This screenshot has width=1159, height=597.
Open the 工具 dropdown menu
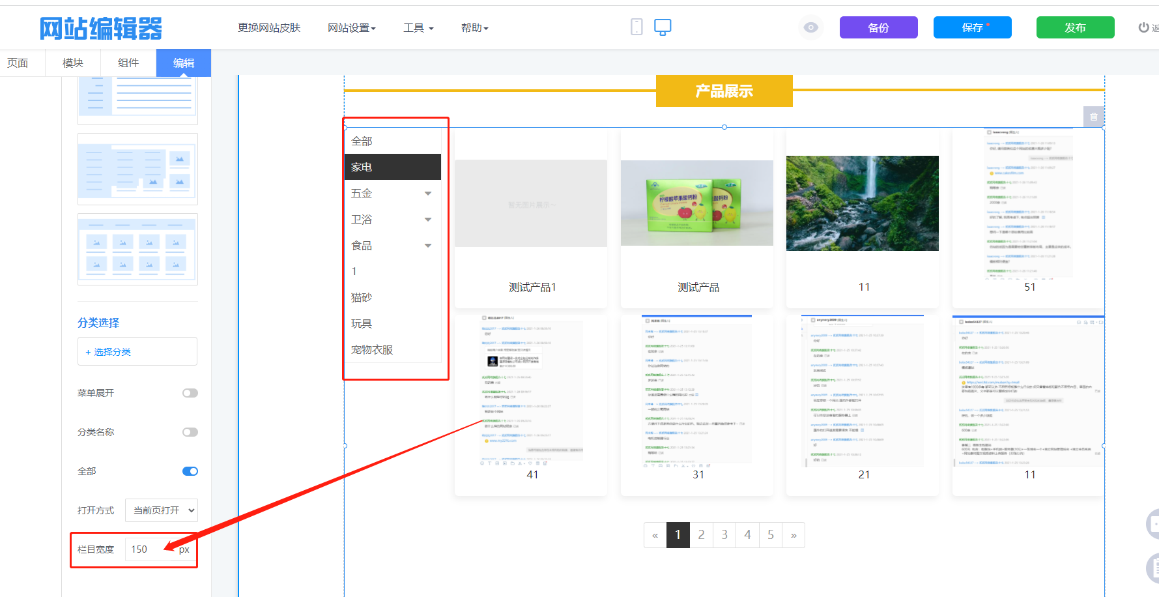[418, 27]
